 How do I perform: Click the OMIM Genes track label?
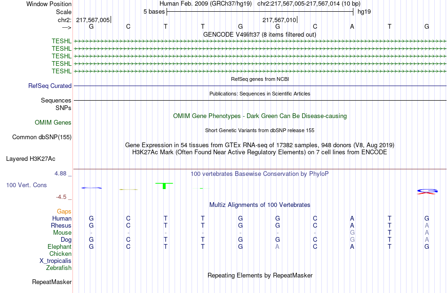pyautogui.click(x=53, y=123)
